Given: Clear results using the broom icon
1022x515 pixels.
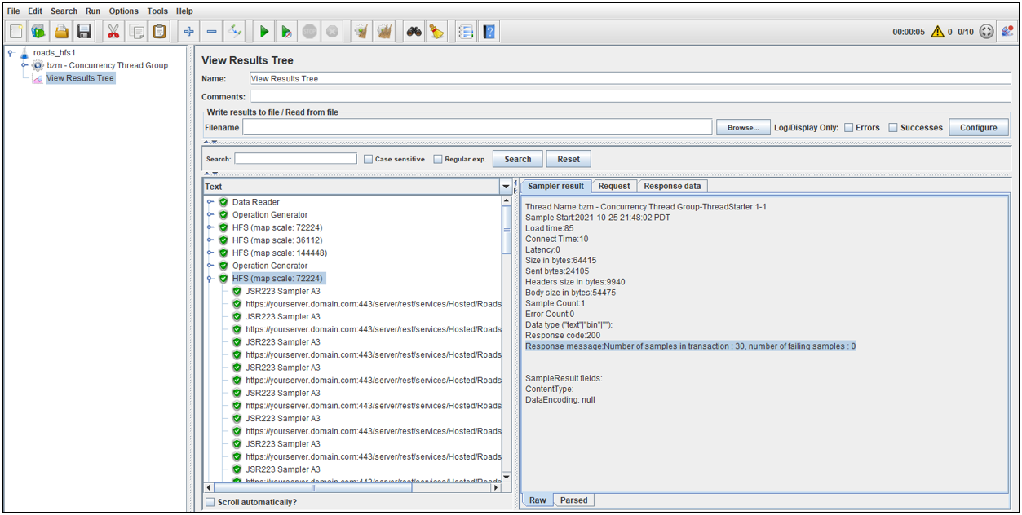Looking at the screenshot, I should coord(435,31).
